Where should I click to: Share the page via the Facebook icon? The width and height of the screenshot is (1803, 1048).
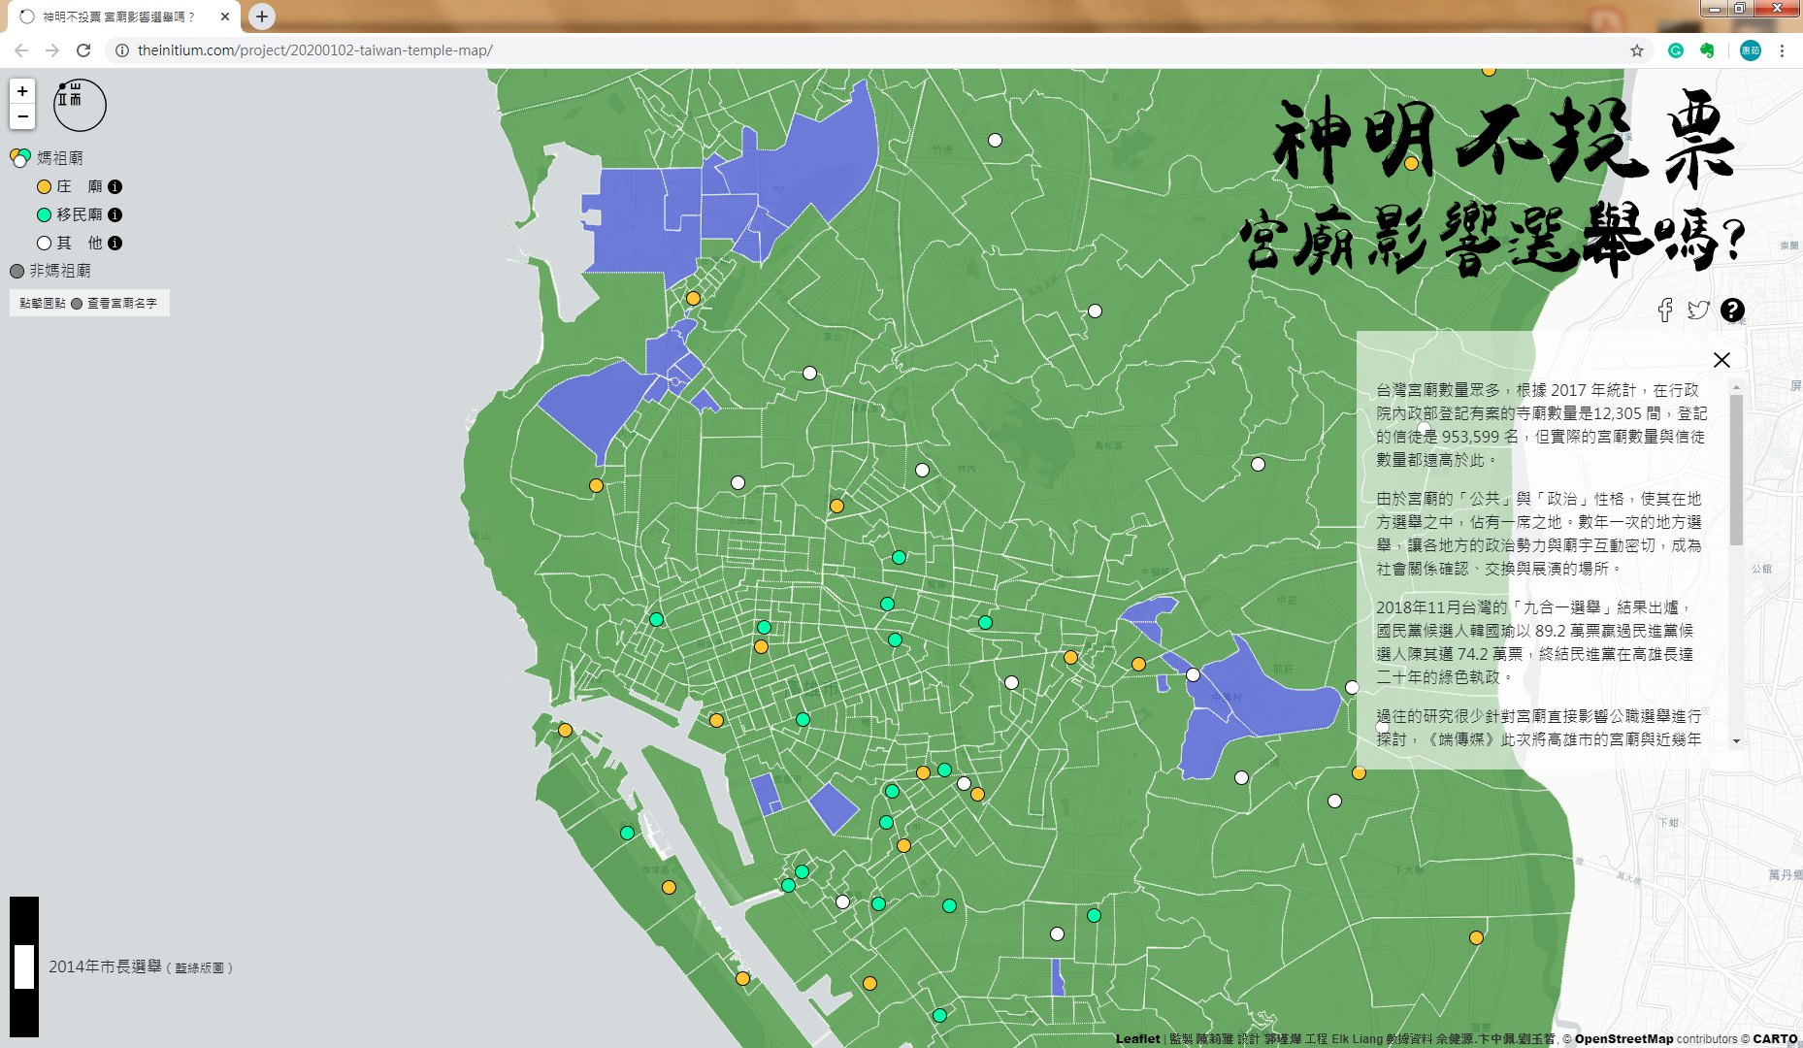click(1665, 310)
